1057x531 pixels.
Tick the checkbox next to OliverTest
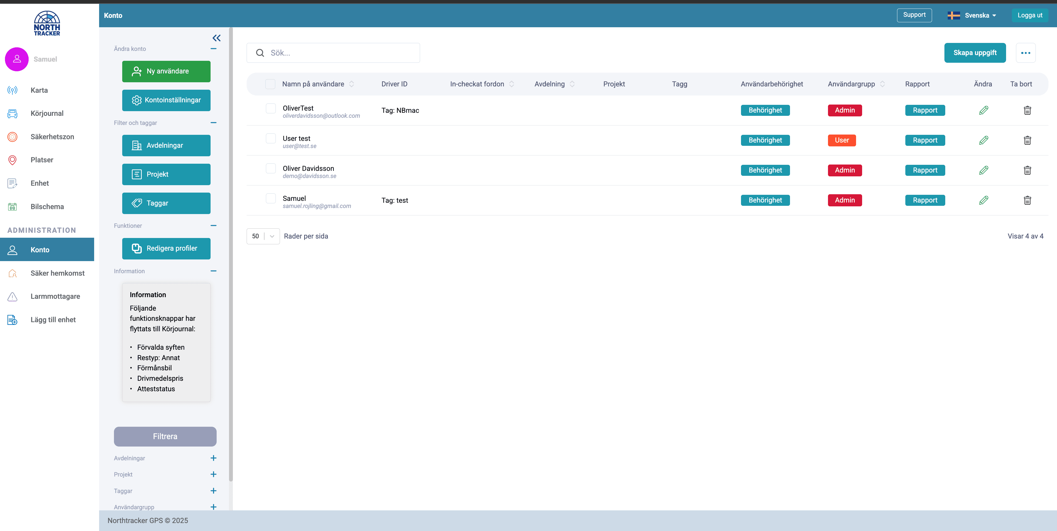(271, 108)
